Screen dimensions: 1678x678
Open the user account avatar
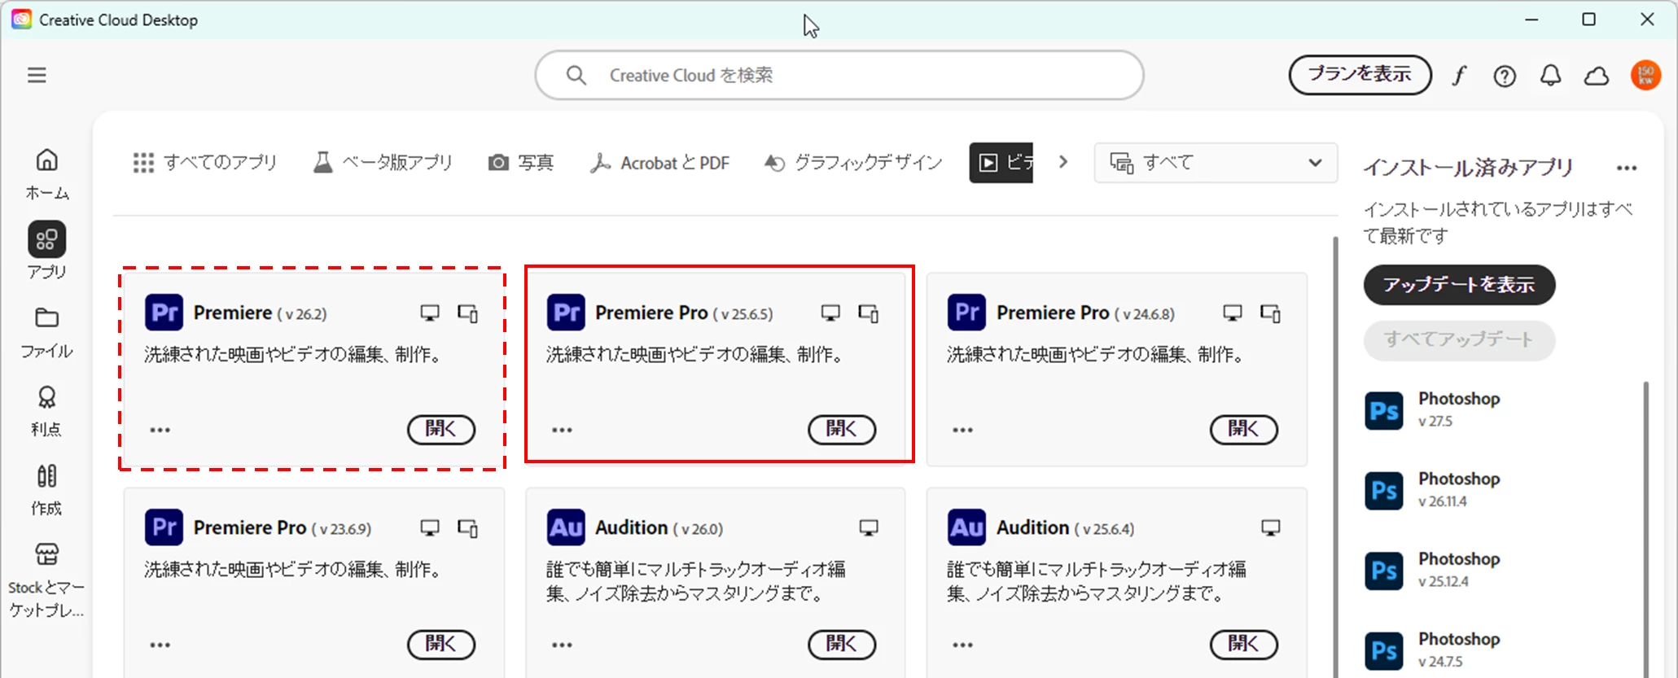[x=1645, y=76]
